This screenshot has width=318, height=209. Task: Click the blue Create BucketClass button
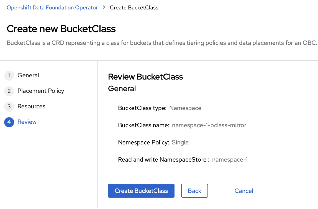point(141,191)
